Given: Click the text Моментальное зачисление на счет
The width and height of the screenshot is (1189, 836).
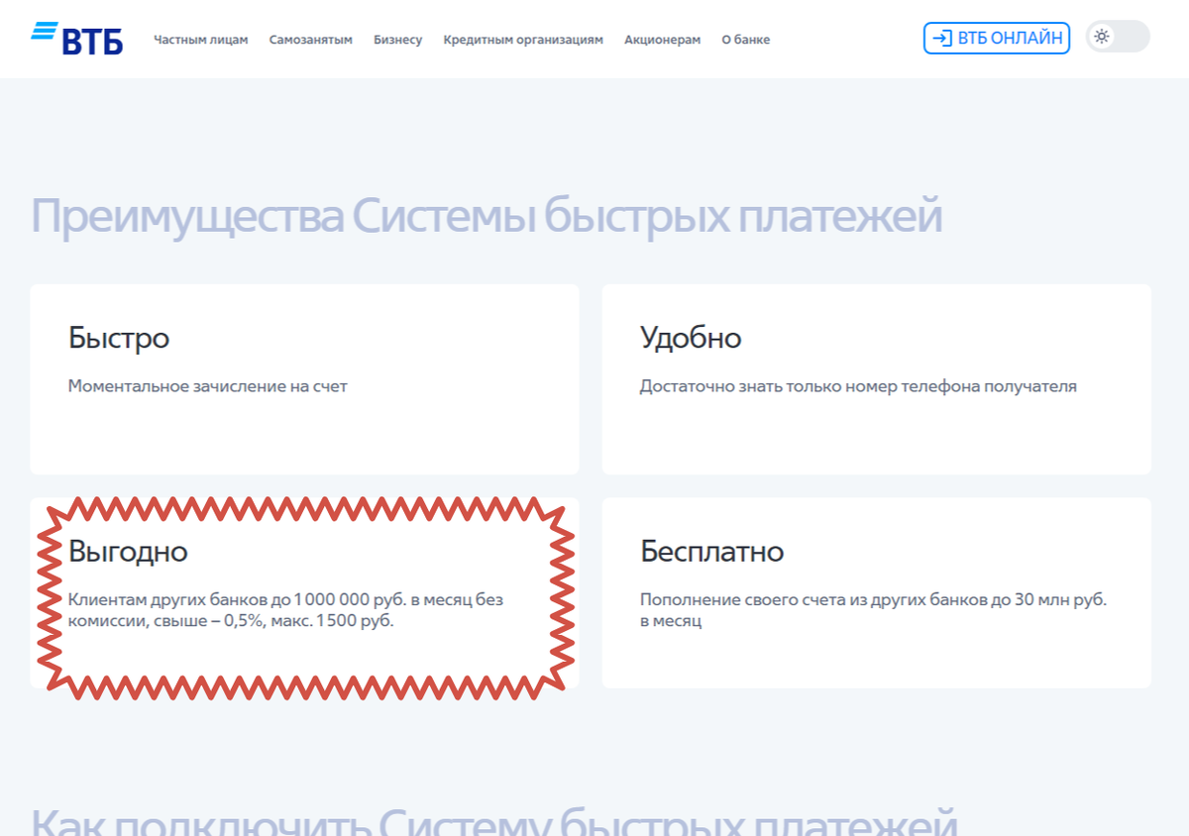Looking at the screenshot, I should (x=207, y=386).
